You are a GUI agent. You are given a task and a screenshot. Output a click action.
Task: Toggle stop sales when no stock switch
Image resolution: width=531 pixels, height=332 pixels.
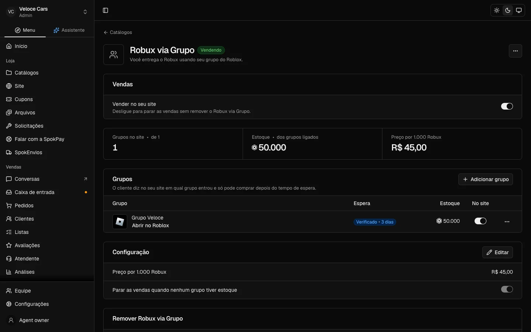tap(507, 289)
